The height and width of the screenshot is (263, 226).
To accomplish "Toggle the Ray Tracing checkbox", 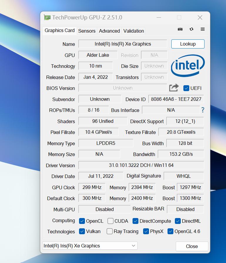I will [x=110, y=232].
